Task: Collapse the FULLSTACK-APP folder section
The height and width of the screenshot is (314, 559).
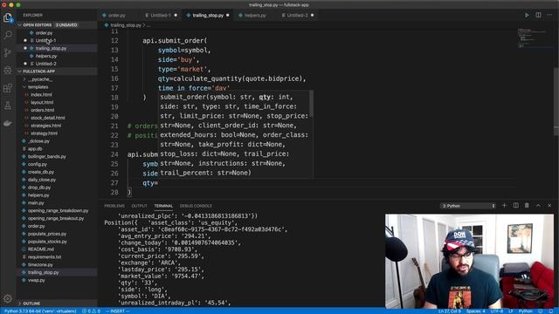Action: pos(57,72)
